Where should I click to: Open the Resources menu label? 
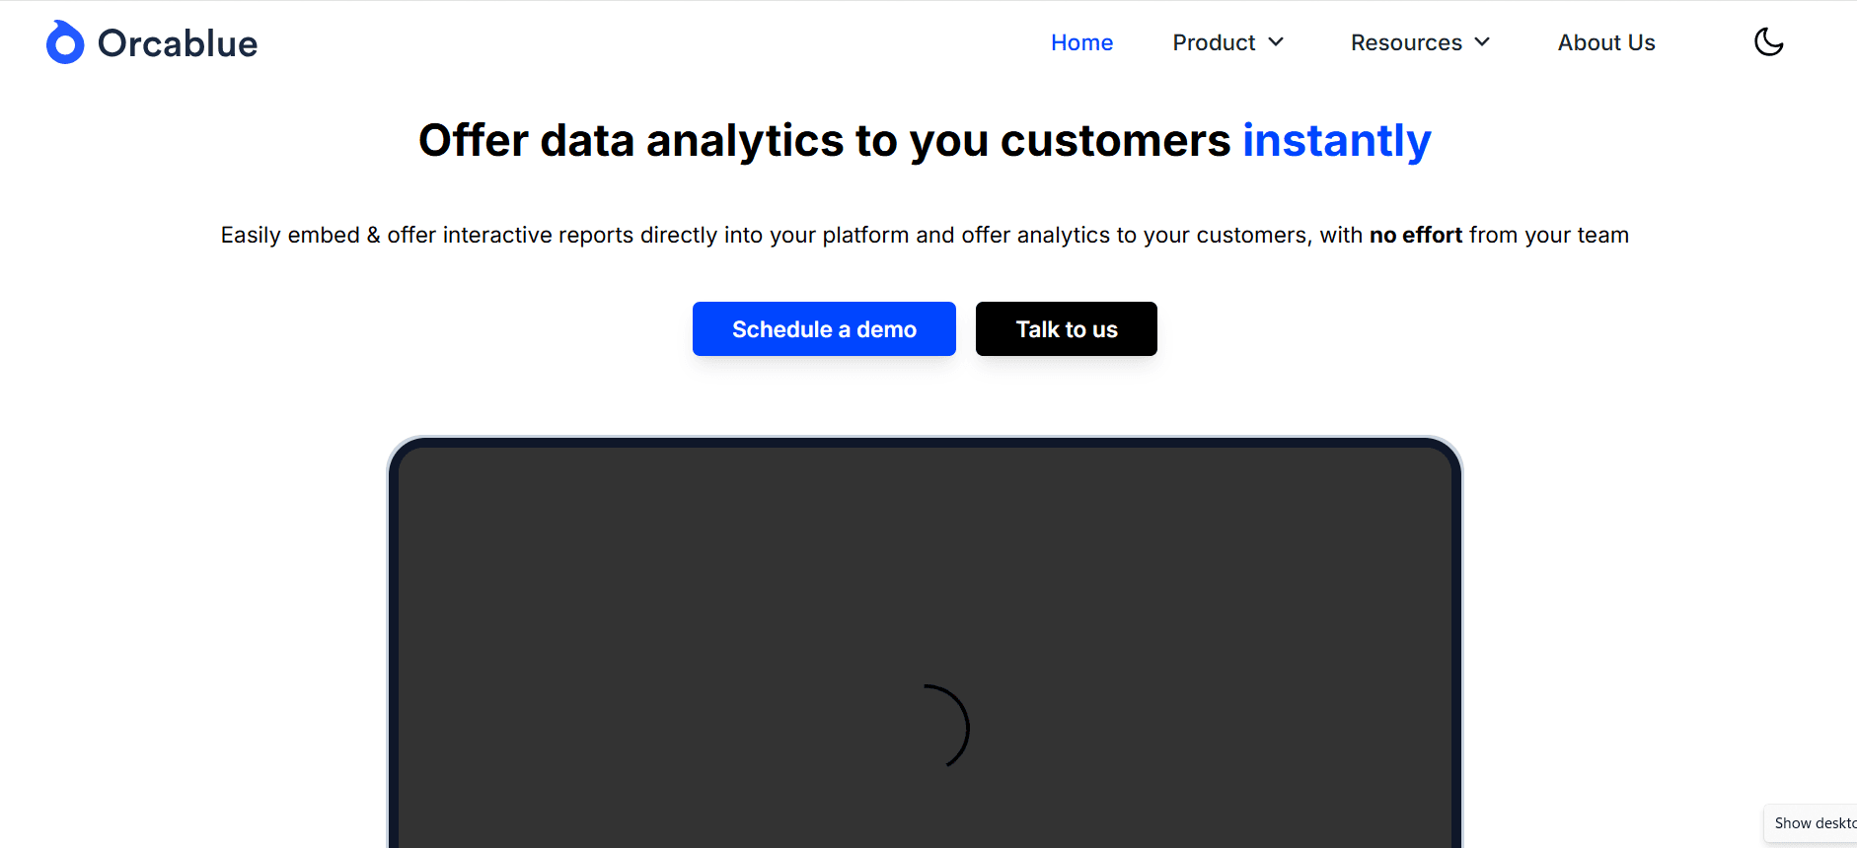pyautogui.click(x=1406, y=43)
